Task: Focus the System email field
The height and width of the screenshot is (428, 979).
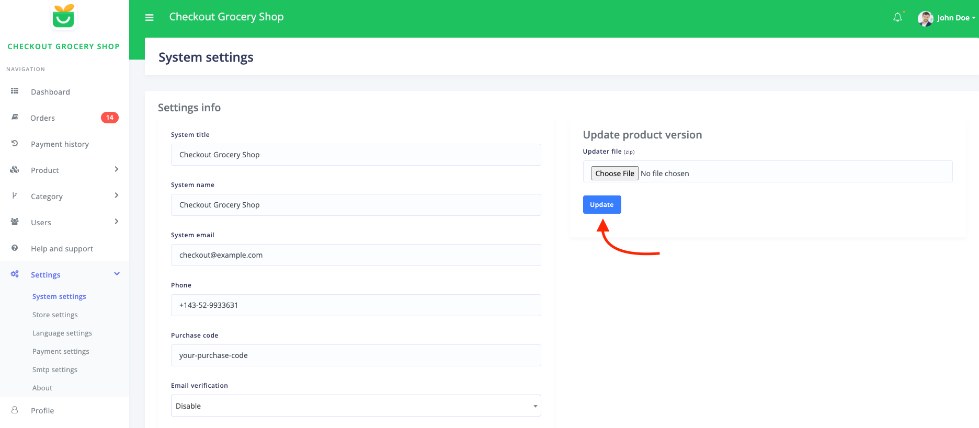Action: click(356, 255)
